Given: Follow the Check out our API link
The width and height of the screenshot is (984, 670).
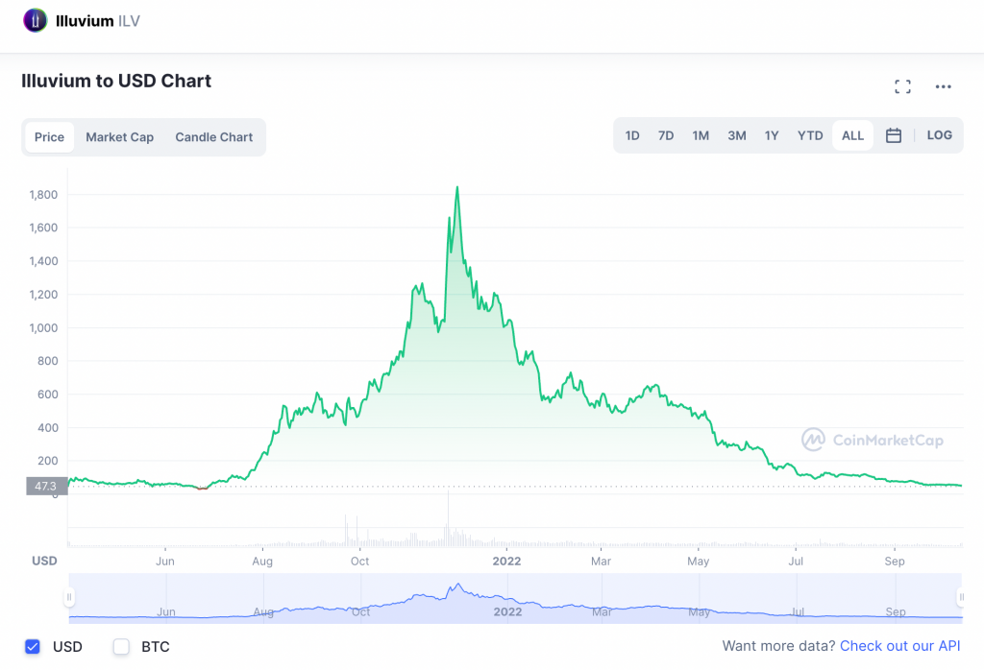Looking at the screenshot, I should click(899, 646).
